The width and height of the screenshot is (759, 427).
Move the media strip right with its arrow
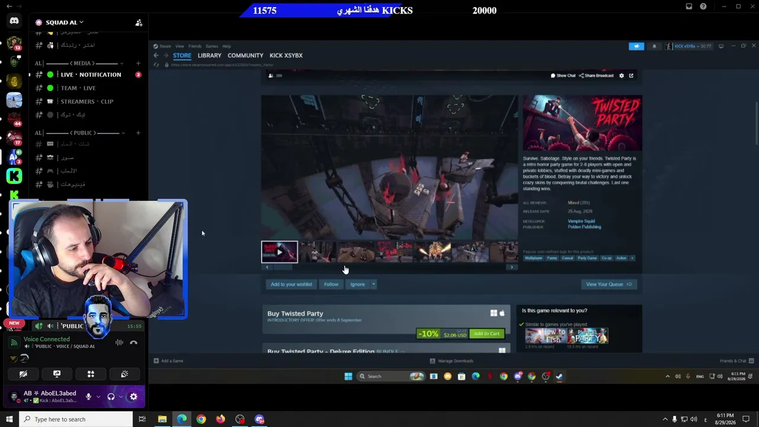coord(512,267)
